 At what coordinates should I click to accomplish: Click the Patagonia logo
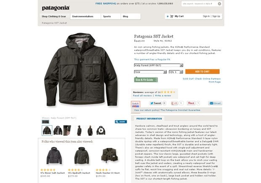[56, 8]
